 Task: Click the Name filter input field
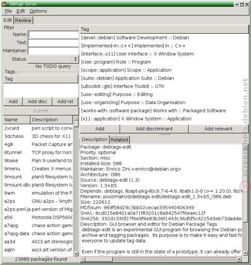click(54, 35)
